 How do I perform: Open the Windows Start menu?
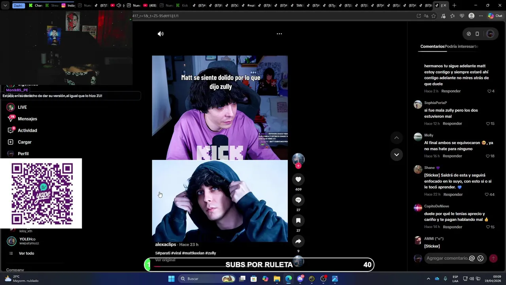tap(171, 279)
